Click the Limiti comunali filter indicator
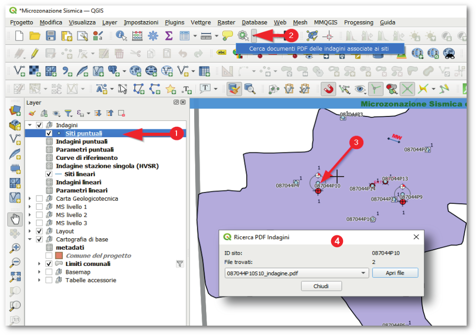476x335 pixels. click(x=180, y=264)
